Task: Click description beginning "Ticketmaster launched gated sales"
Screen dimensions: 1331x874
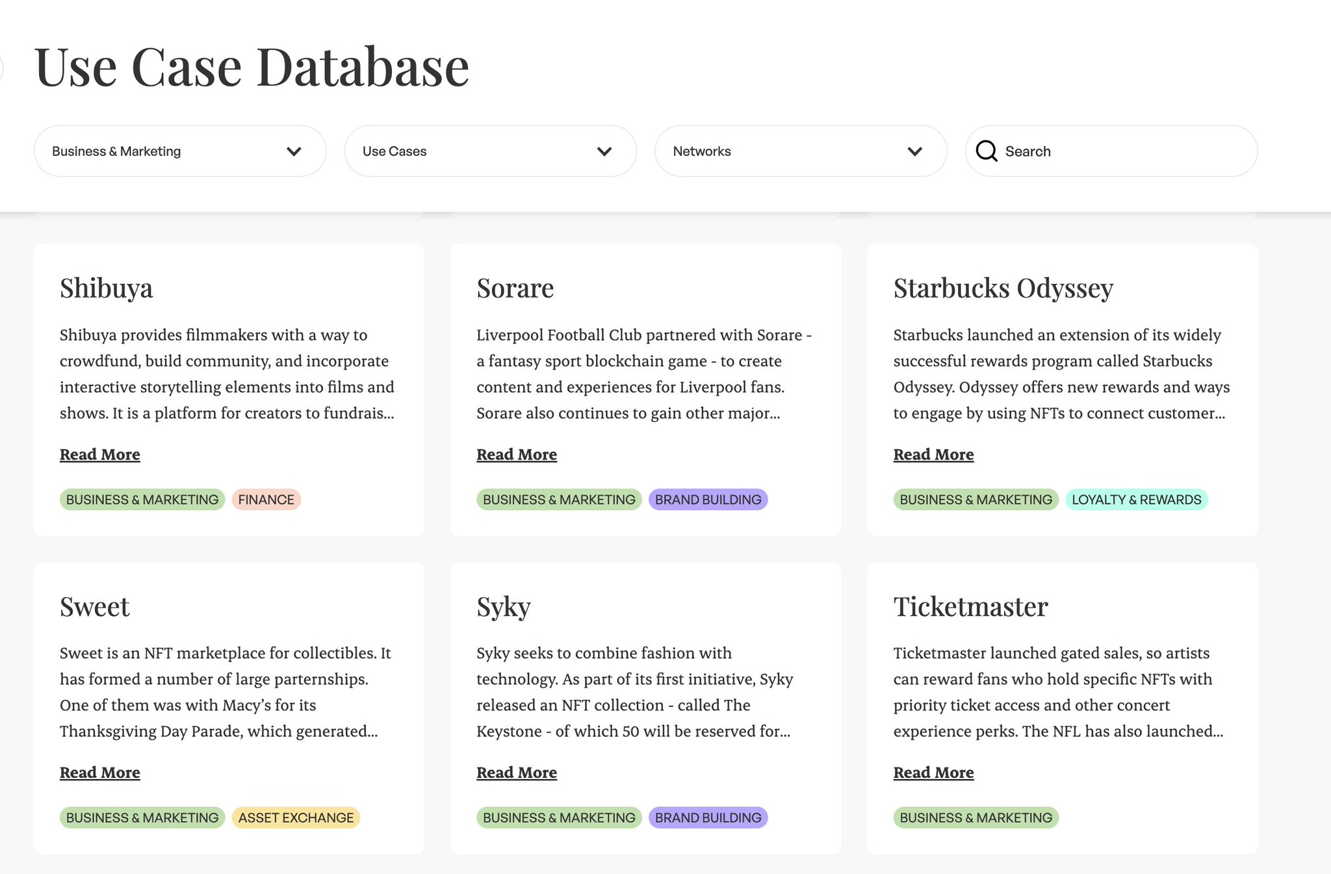Action: pos(1059,692)
